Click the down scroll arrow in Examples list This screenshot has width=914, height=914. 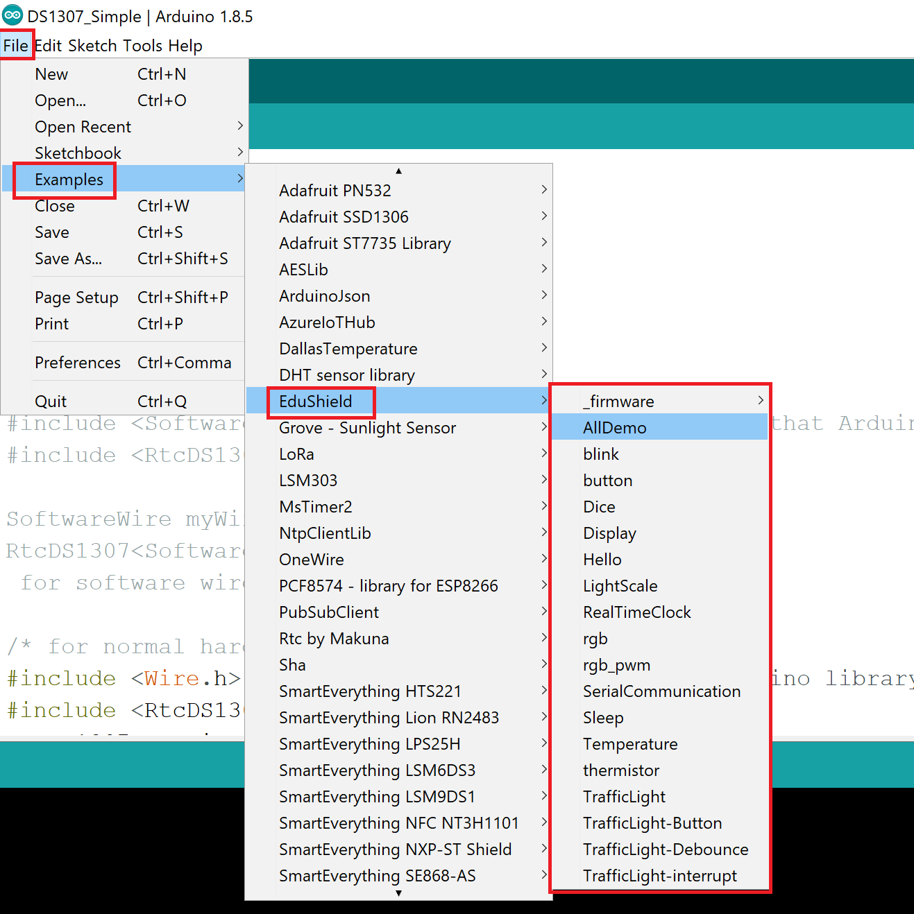(x=398, y=893)
